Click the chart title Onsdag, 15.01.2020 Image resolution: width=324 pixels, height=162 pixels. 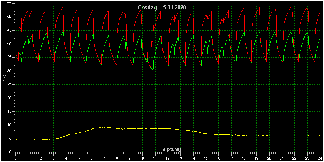click(x=162, y=7)
